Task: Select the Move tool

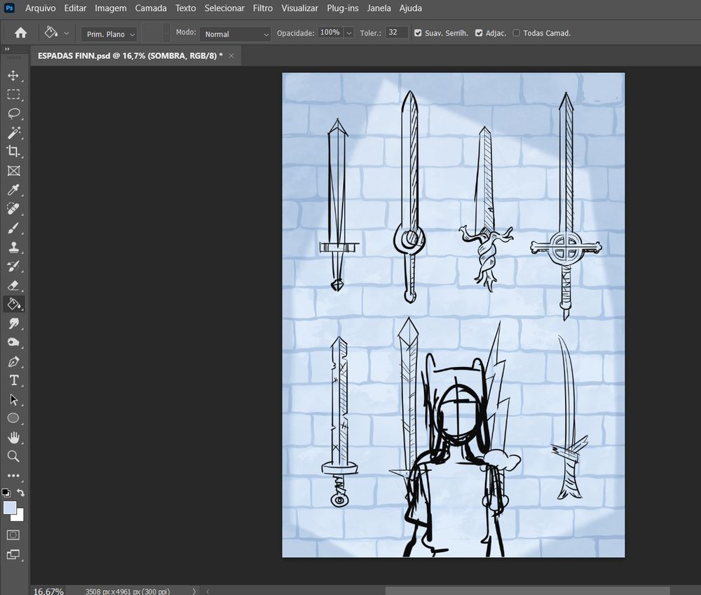Action: [13, 75]
